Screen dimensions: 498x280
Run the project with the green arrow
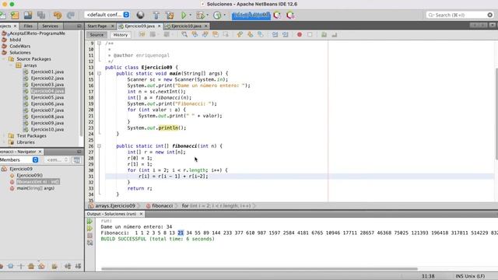click(x=184, y=15)
